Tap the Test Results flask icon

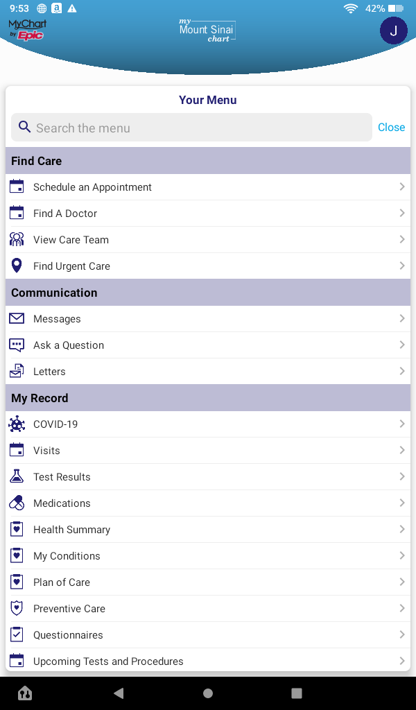tap(17, 477)
